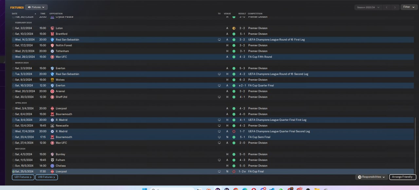Screen dimensions: 419x190
Task: Click the Sheff Utd club badge
Action: (x=52, y=97)
